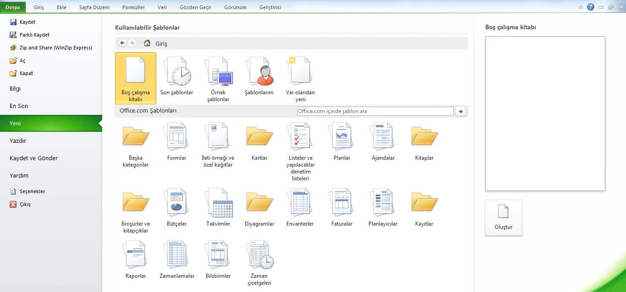Open the Başka kategoriler folder

(136, 137)
